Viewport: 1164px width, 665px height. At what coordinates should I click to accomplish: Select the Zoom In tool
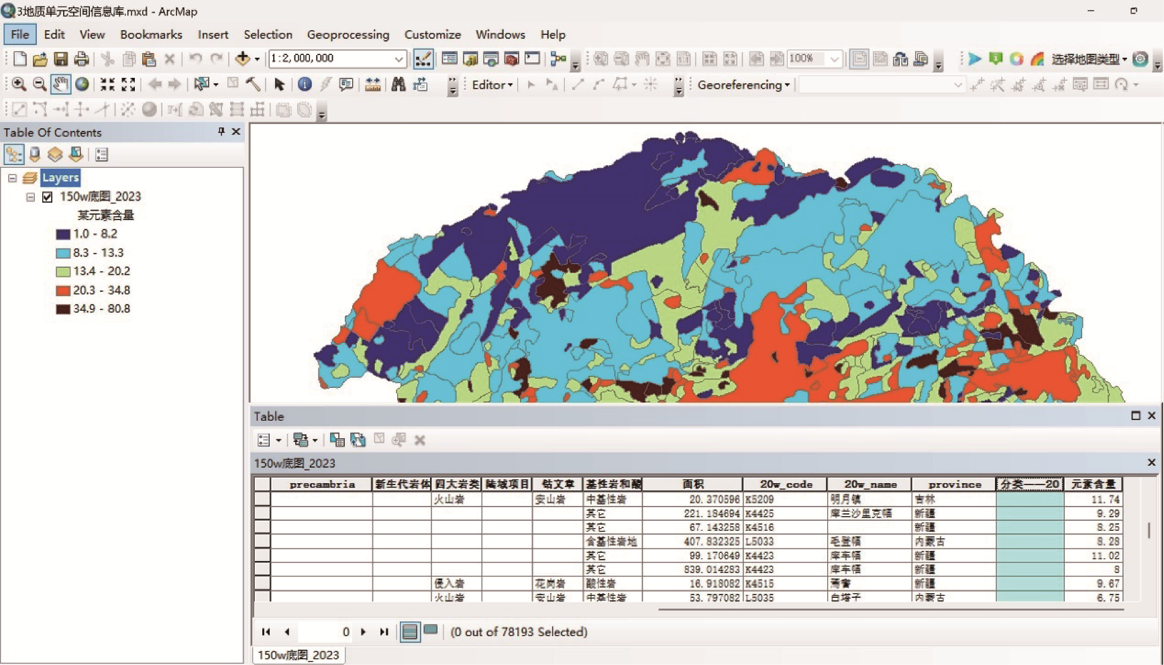pos(18,84)
